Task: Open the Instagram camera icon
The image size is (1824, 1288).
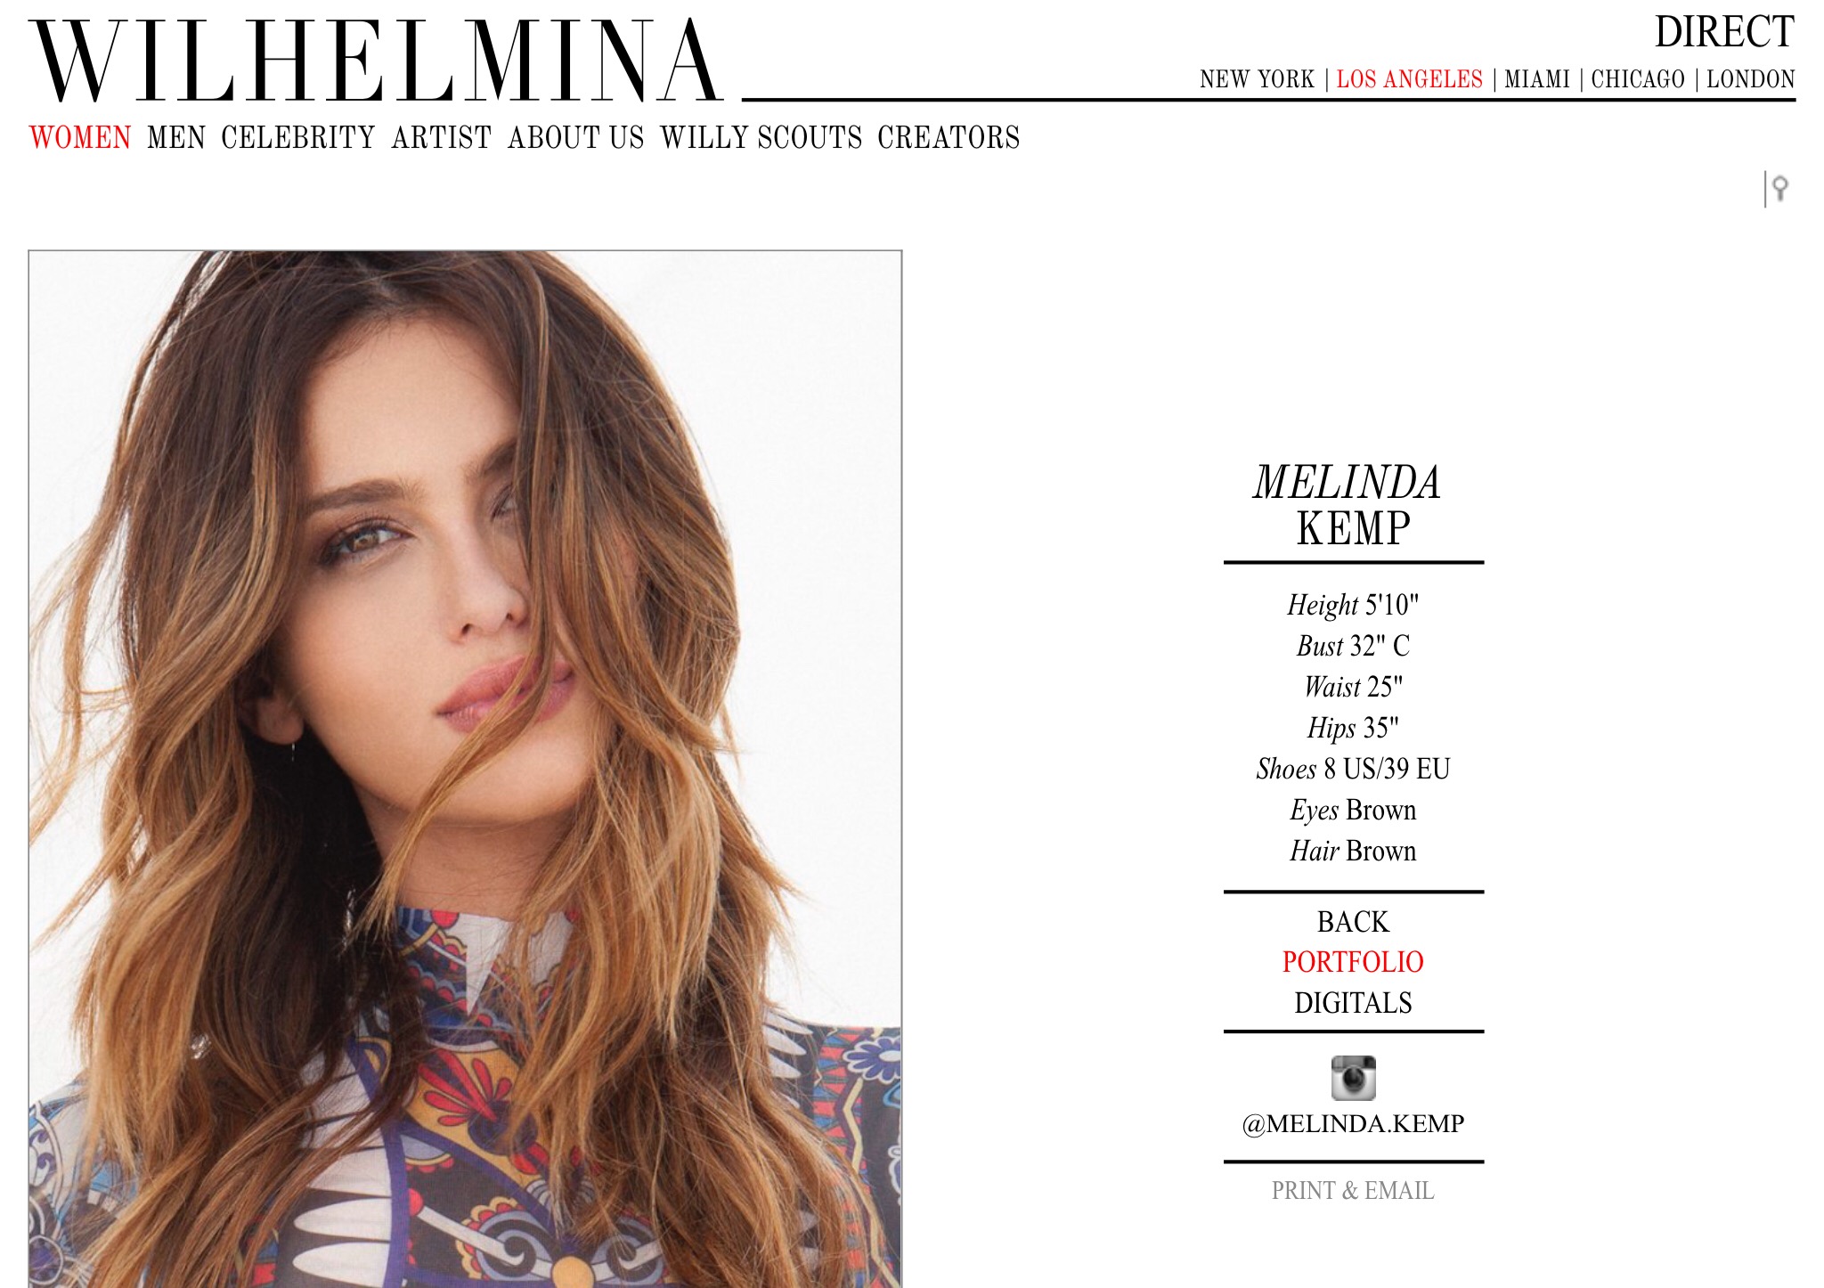Action: point(1353,1078)
